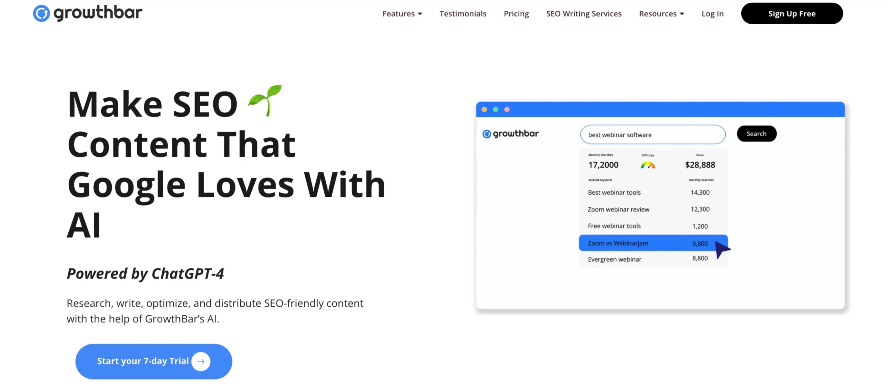Click the SEO Writing Services tab
This screenshot has height=392, width=888.
[x=584, y=13]
